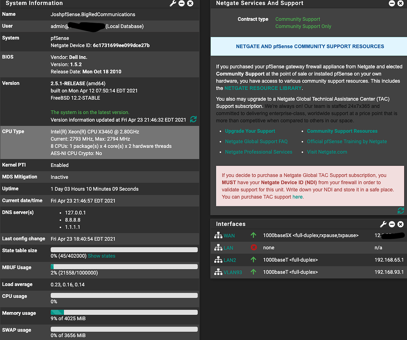Viewport: 407px width, 340px height.
Task: Open the LAN interface link
Action: (228, 248)
